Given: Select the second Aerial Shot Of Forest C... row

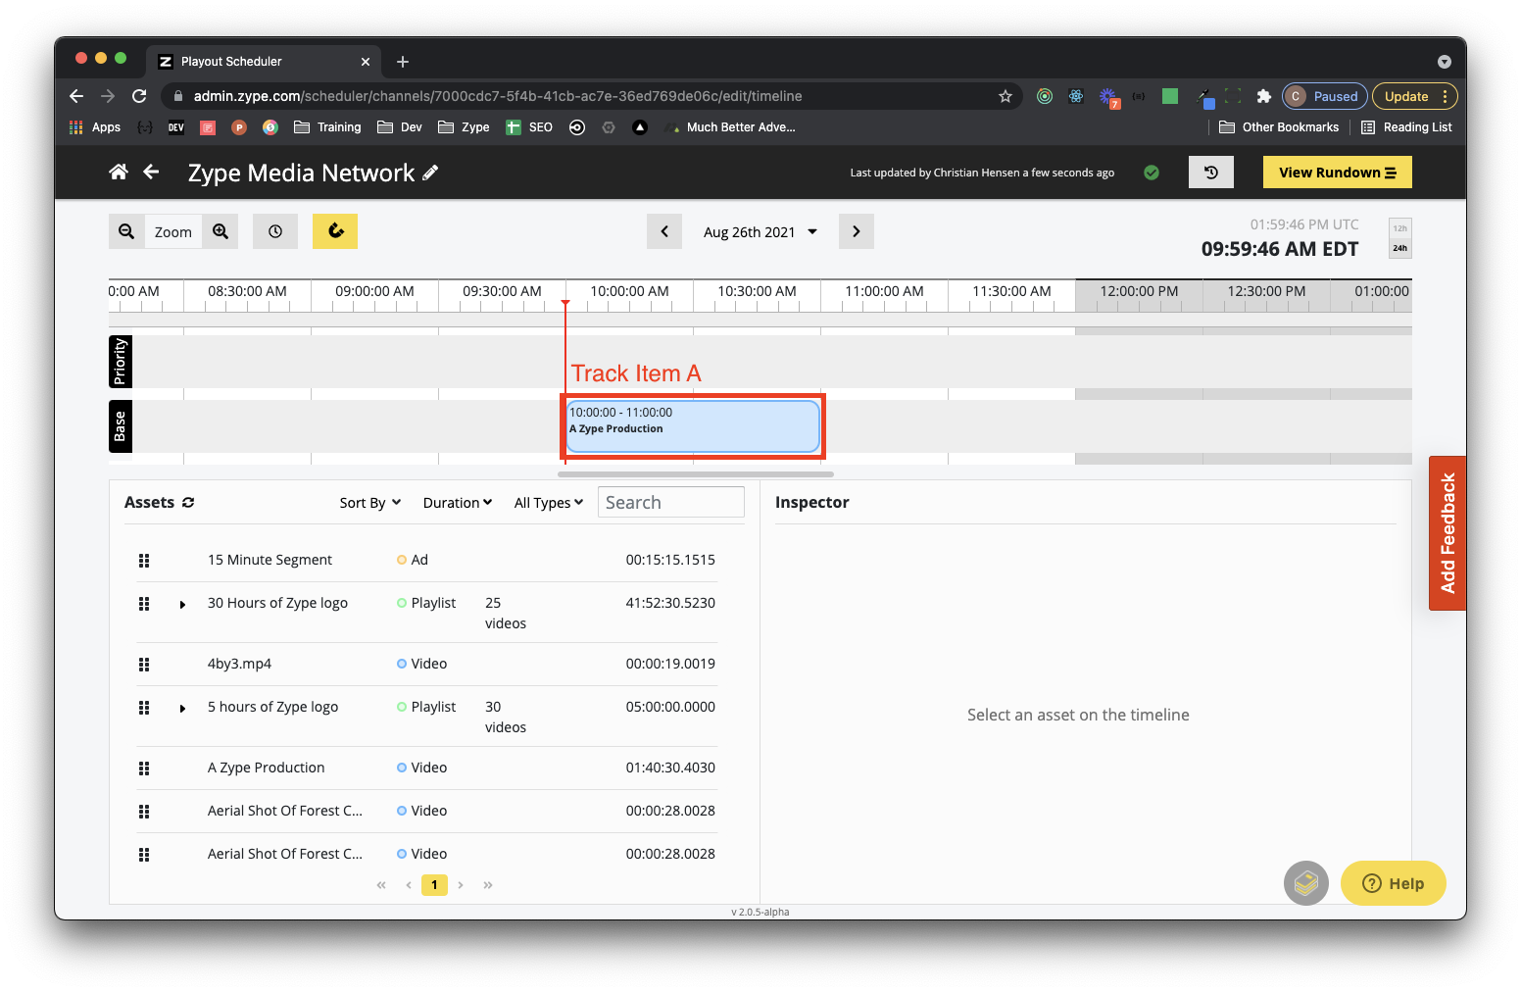Looking at the screenshot, I should coord(427,854).
